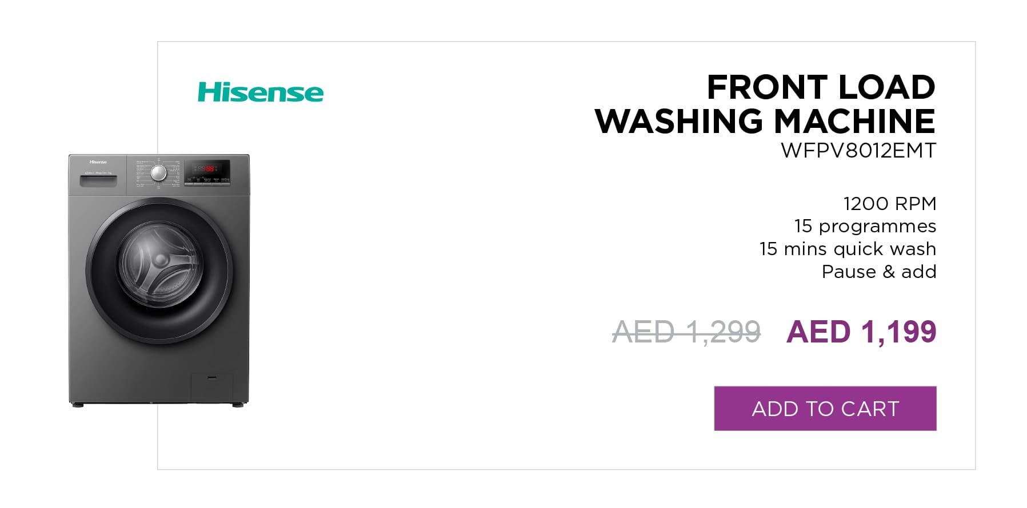Click the model number WFPV8012EMT
The height and width of the screenshot is (508, 1027).
tap(858, 151)
